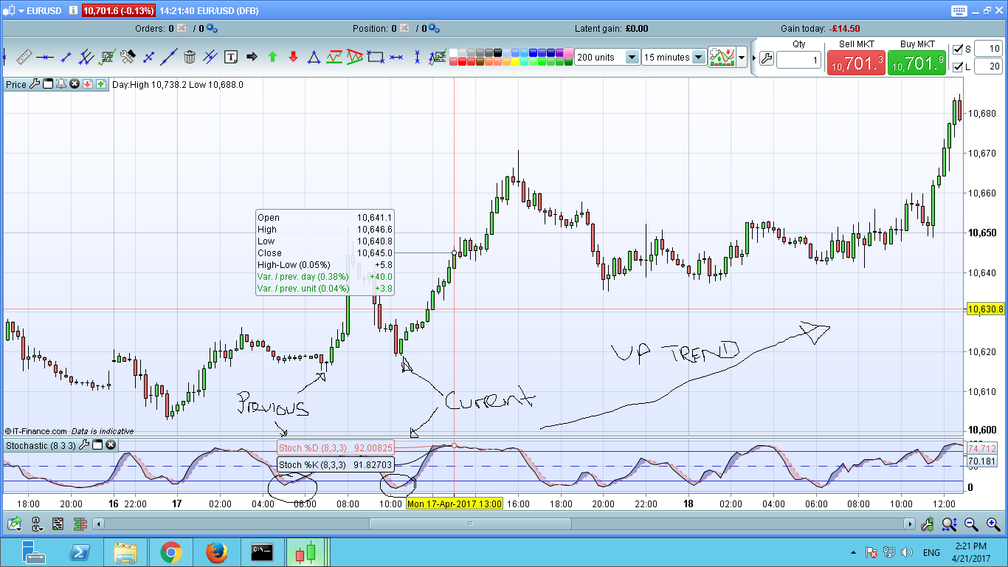Screen dimensions: 1008x567
Task: Click the Qty input field
Action: point(799,61)
